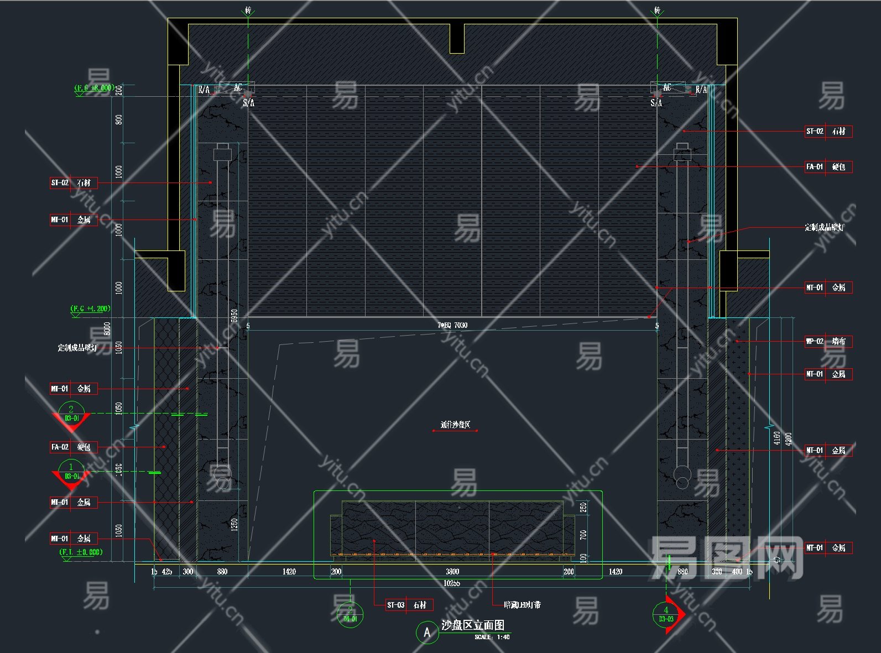Click the WP-02 墙布 material tag
This screenshot has width=881, height=653.
click(828, 341)
